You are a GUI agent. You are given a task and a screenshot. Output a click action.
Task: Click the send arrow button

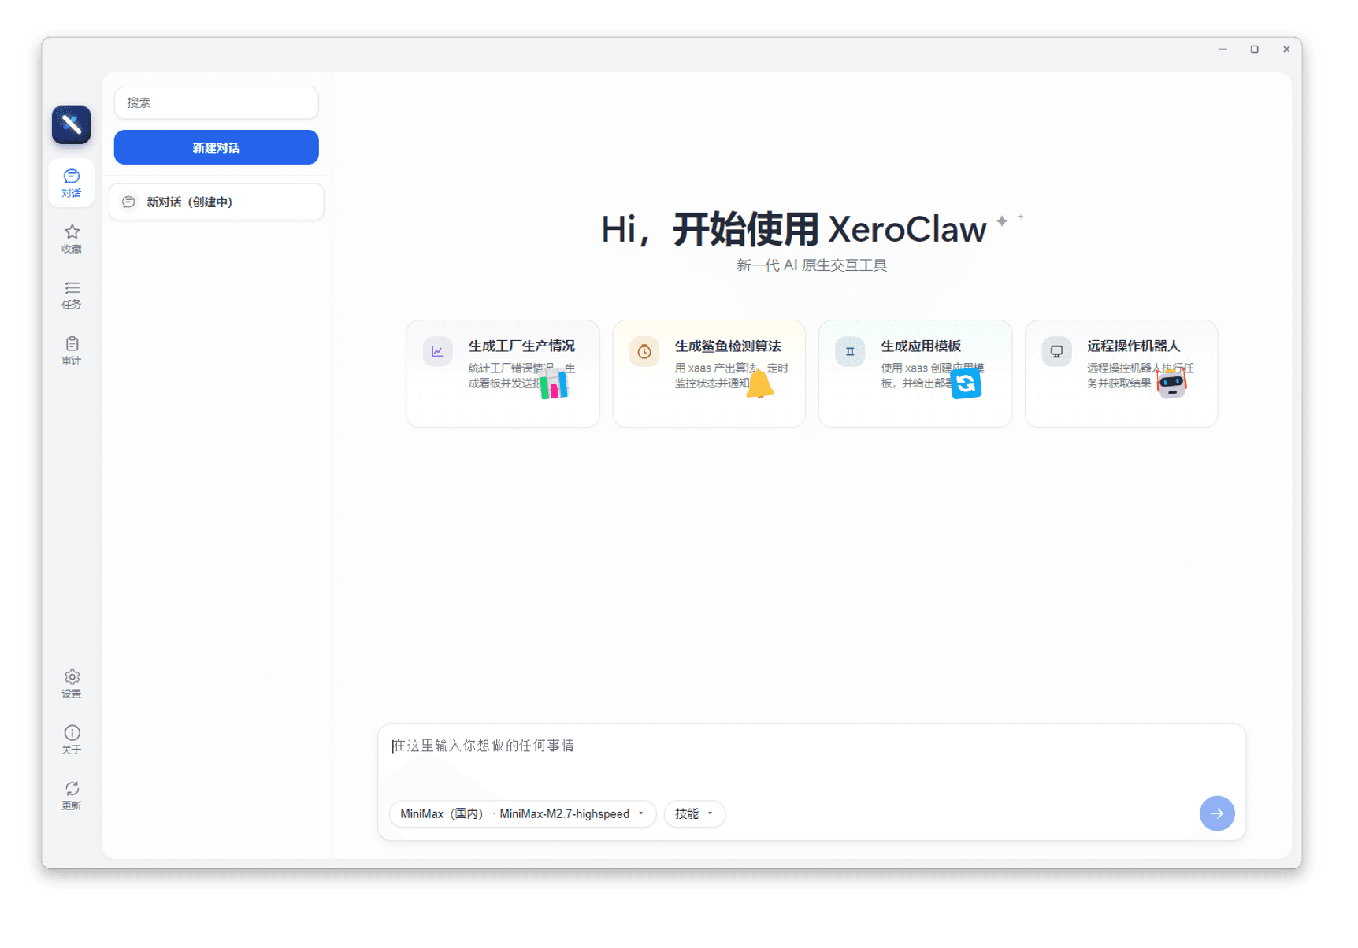click(1217, 813)
